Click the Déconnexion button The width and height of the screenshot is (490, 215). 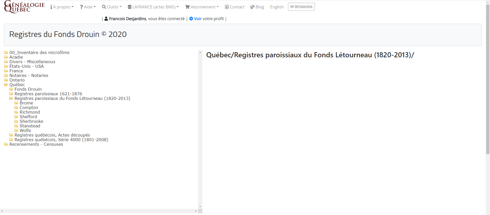point(301,7)
